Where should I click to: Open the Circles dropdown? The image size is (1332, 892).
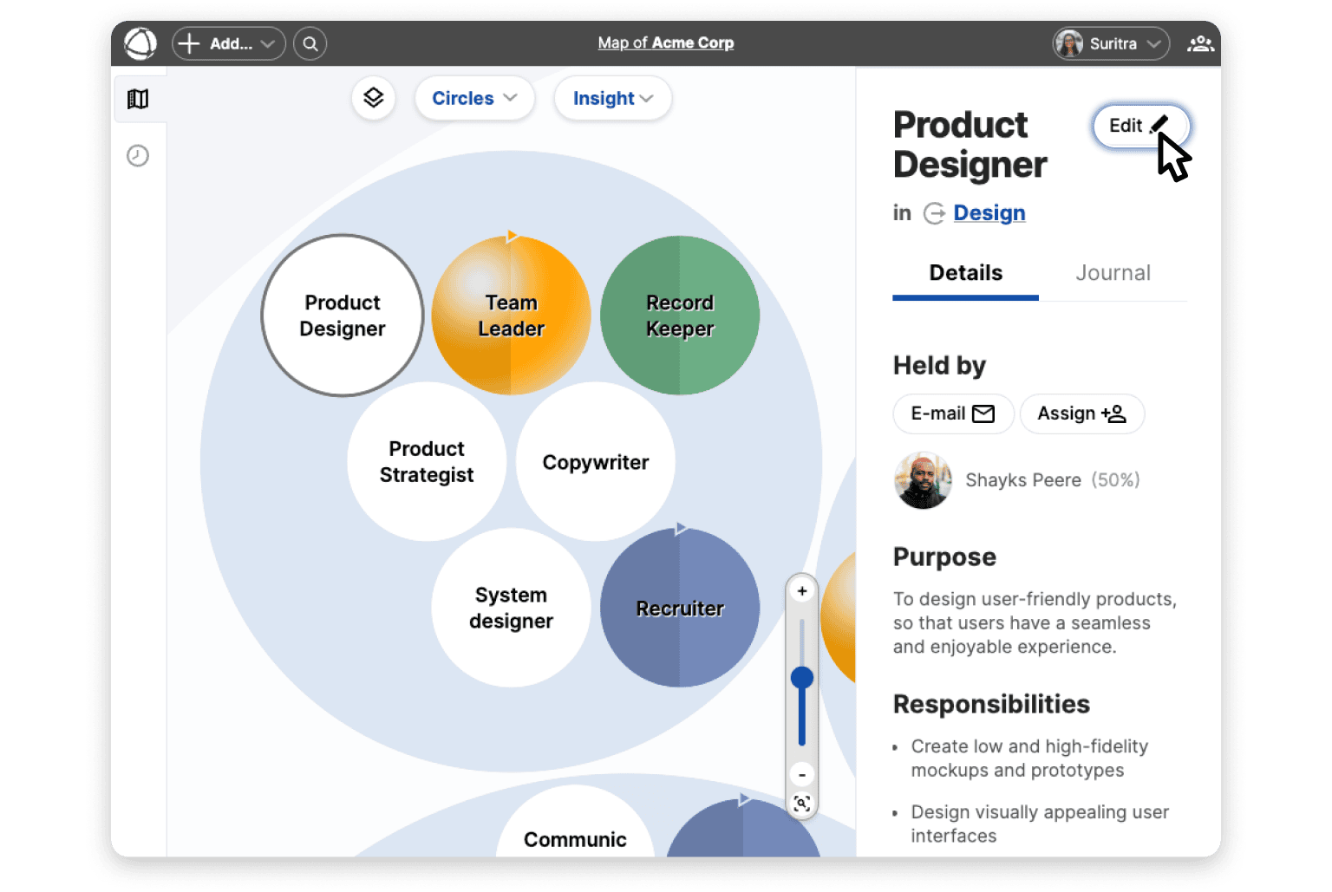[x=473, y=99]
